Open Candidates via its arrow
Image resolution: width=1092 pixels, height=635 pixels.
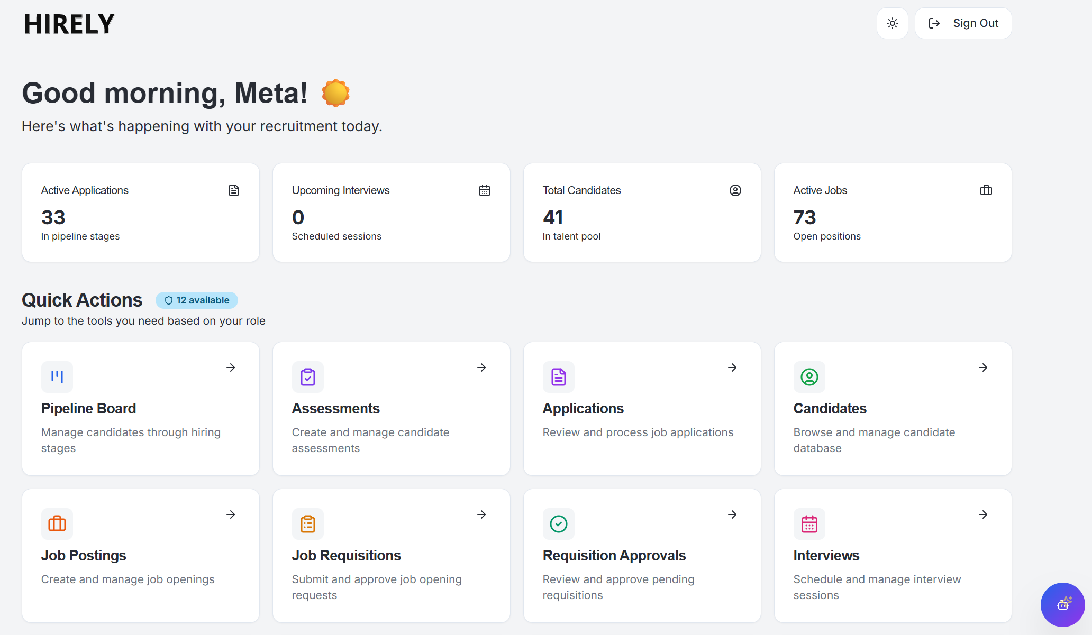[983, 367]
